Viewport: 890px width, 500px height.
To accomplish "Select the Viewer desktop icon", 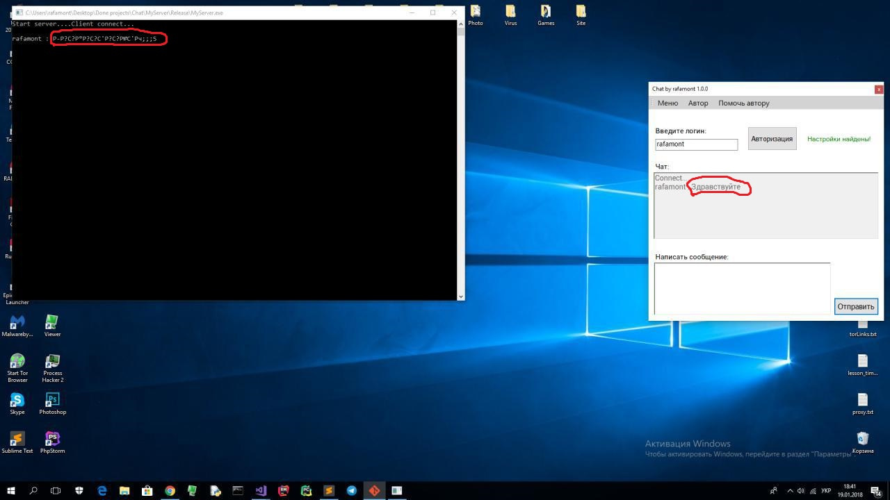I will click(52, 326).
